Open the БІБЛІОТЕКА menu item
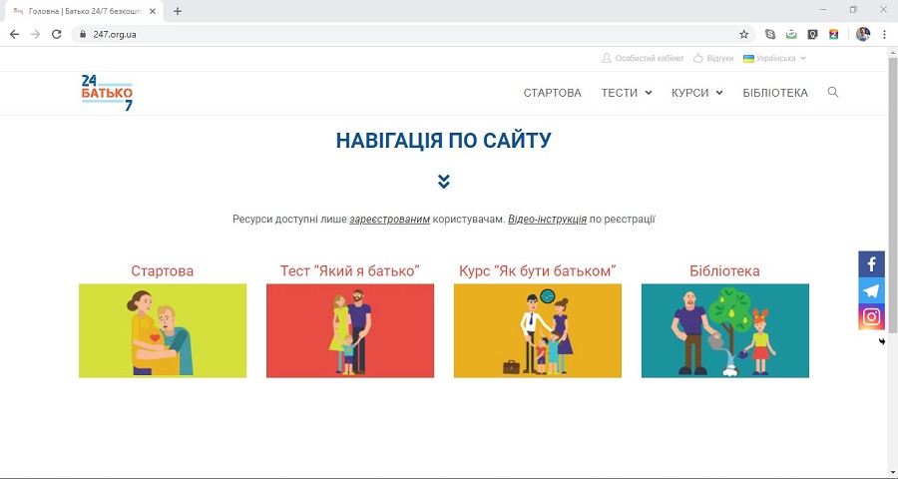This screenshot has height=479, width=898. (775, 93)
